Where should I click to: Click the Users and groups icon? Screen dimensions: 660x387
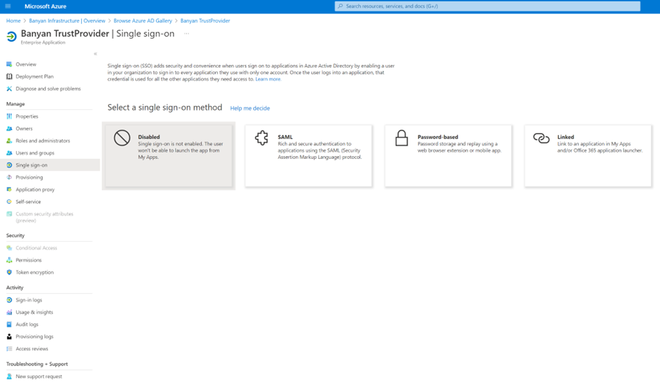pos(9,153)
